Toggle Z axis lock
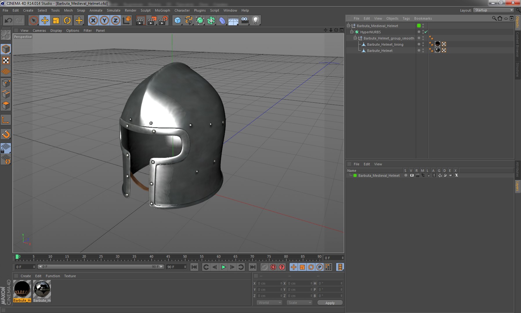The width and height of the screenshot is (521, 313). [x=115, y=20]
